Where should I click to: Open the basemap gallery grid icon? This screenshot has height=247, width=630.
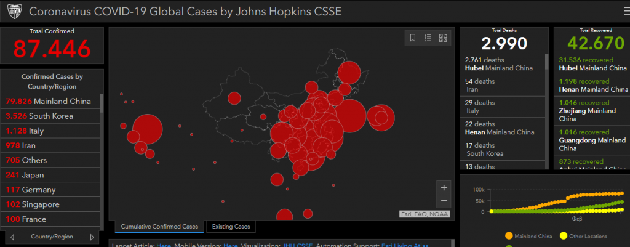coord(443,38)
